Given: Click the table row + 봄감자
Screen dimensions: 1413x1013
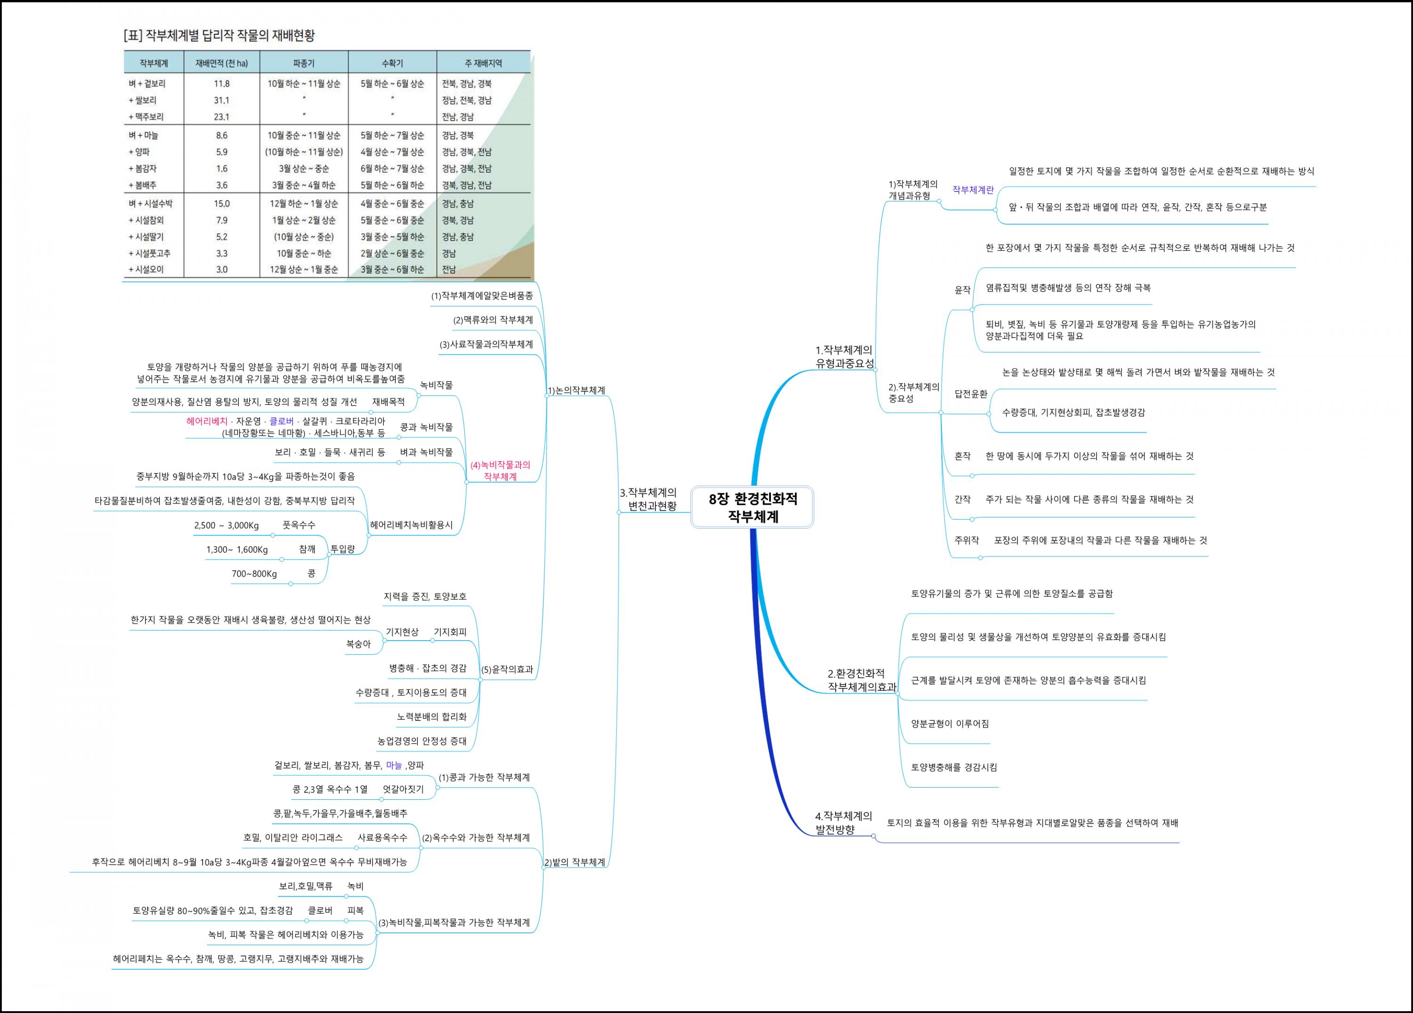Looking at the screenshot, I should tap(326, 168).
